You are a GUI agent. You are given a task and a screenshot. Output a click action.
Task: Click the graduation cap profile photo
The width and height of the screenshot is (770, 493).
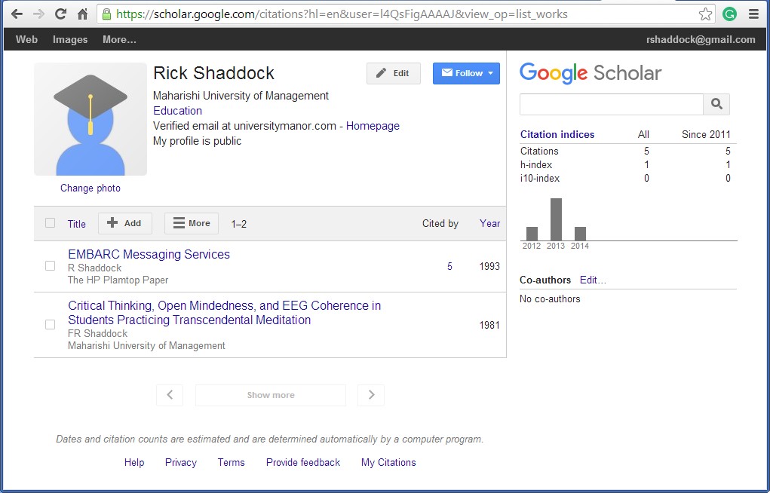coord(90,119)
